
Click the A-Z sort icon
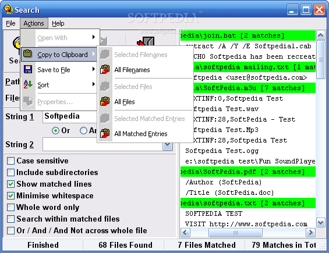click(28, 84)
